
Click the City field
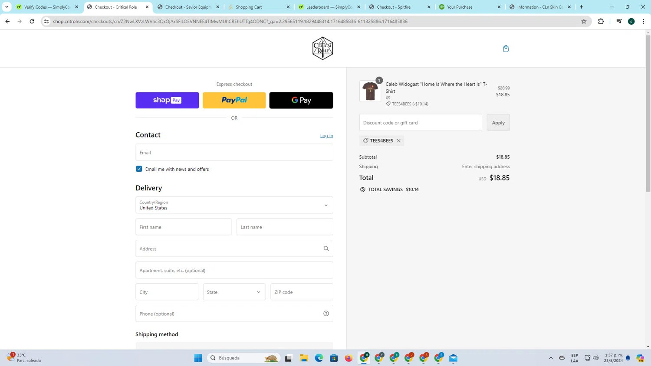(x=167, y=292)
